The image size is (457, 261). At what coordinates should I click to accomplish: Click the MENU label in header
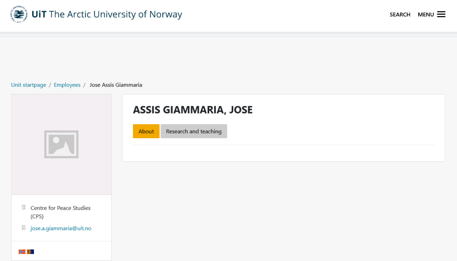(x=426, y=15)
